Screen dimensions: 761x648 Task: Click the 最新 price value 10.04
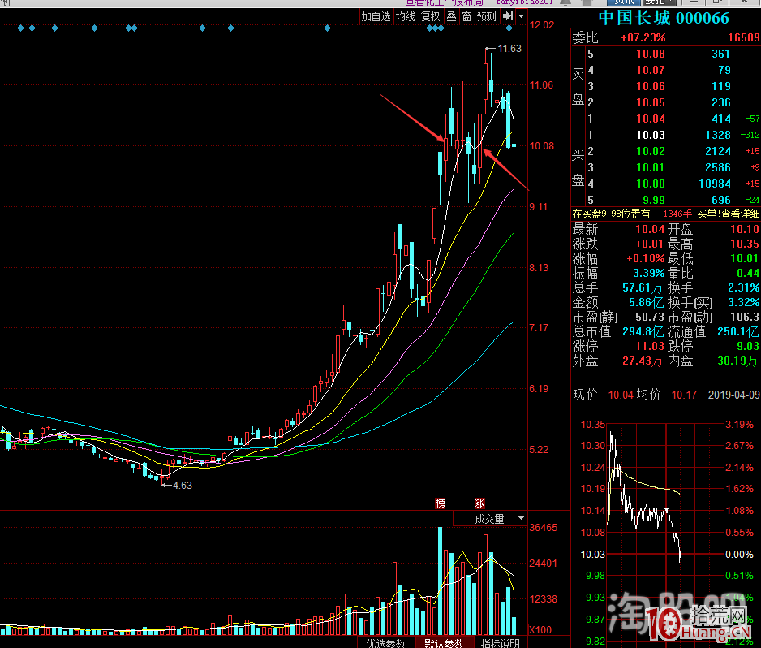(x=649, y=229)
